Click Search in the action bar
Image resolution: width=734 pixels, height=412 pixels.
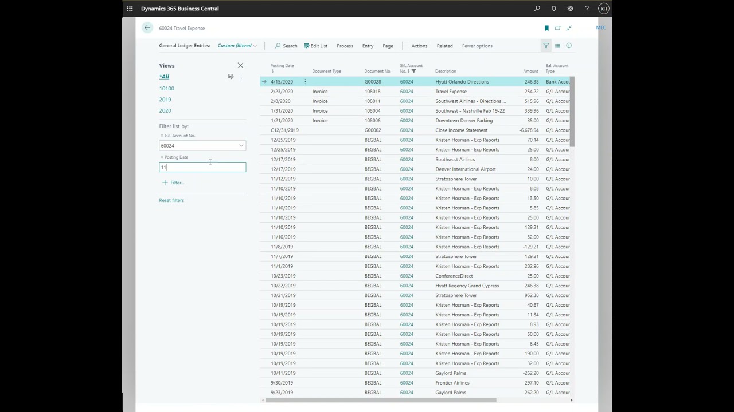pyautogui.click(x=286, y=46)
